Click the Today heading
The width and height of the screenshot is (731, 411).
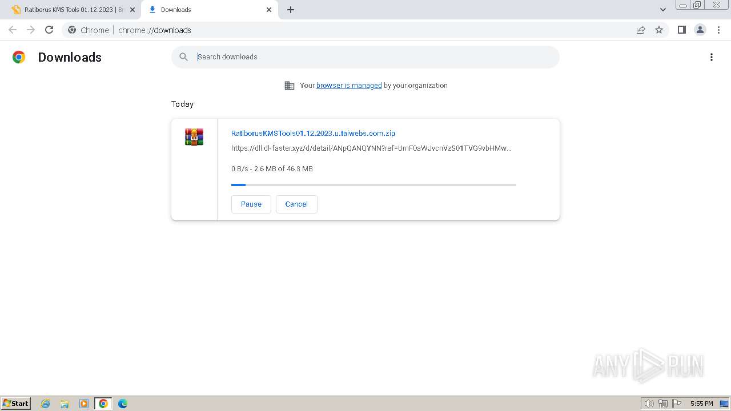(x=182, y=104)
